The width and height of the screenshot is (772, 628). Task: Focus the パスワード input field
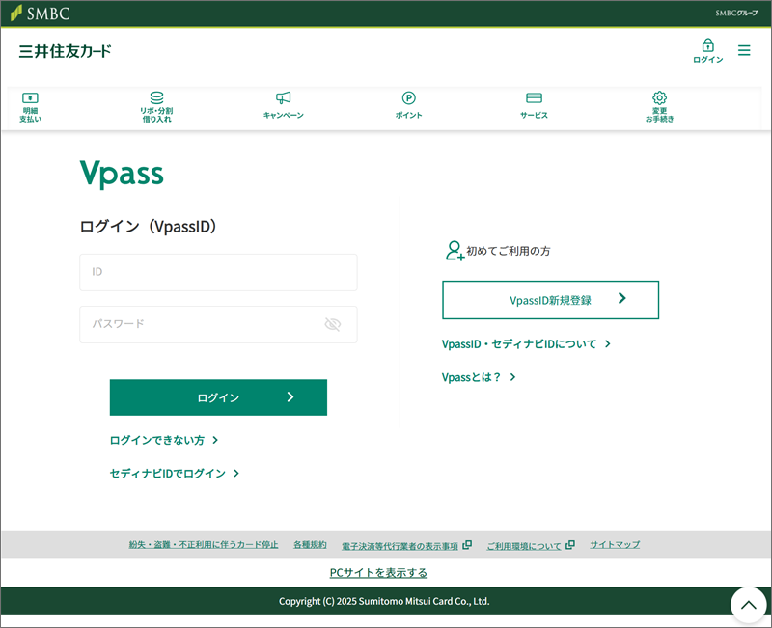[219, 324]
